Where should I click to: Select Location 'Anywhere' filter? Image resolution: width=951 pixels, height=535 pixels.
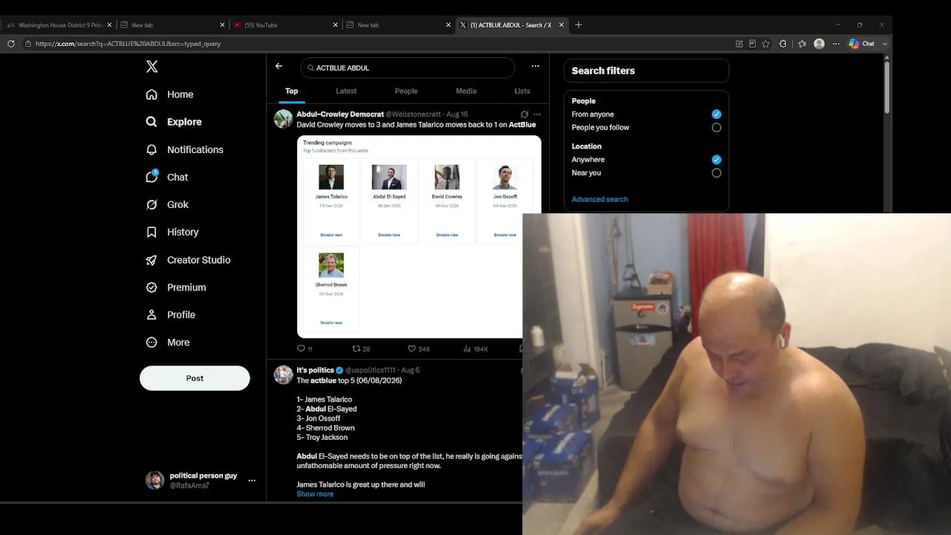pyautogui.click(x=716, y=160)
